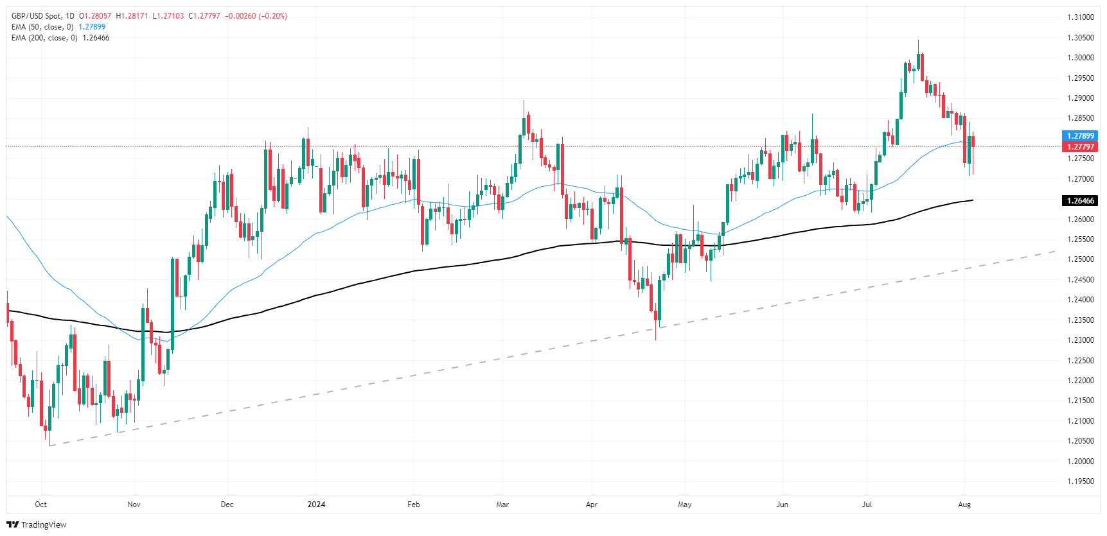Click the Dec label on time axis
Screen dimensions: 1107x536
pos(227,505)
